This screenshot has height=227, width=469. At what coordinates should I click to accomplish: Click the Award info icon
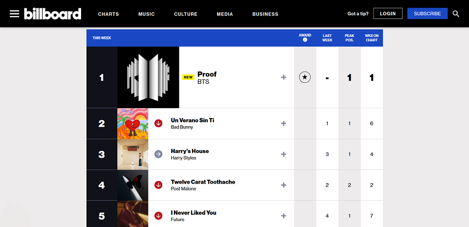305,40
